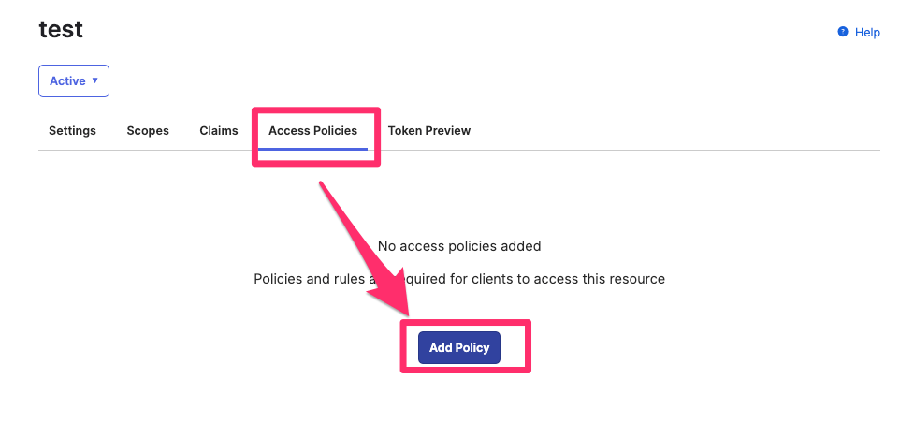Click the Add Policy button
Image resolution: width=914 pixels, height=423 pixels.
click(459, 348)
